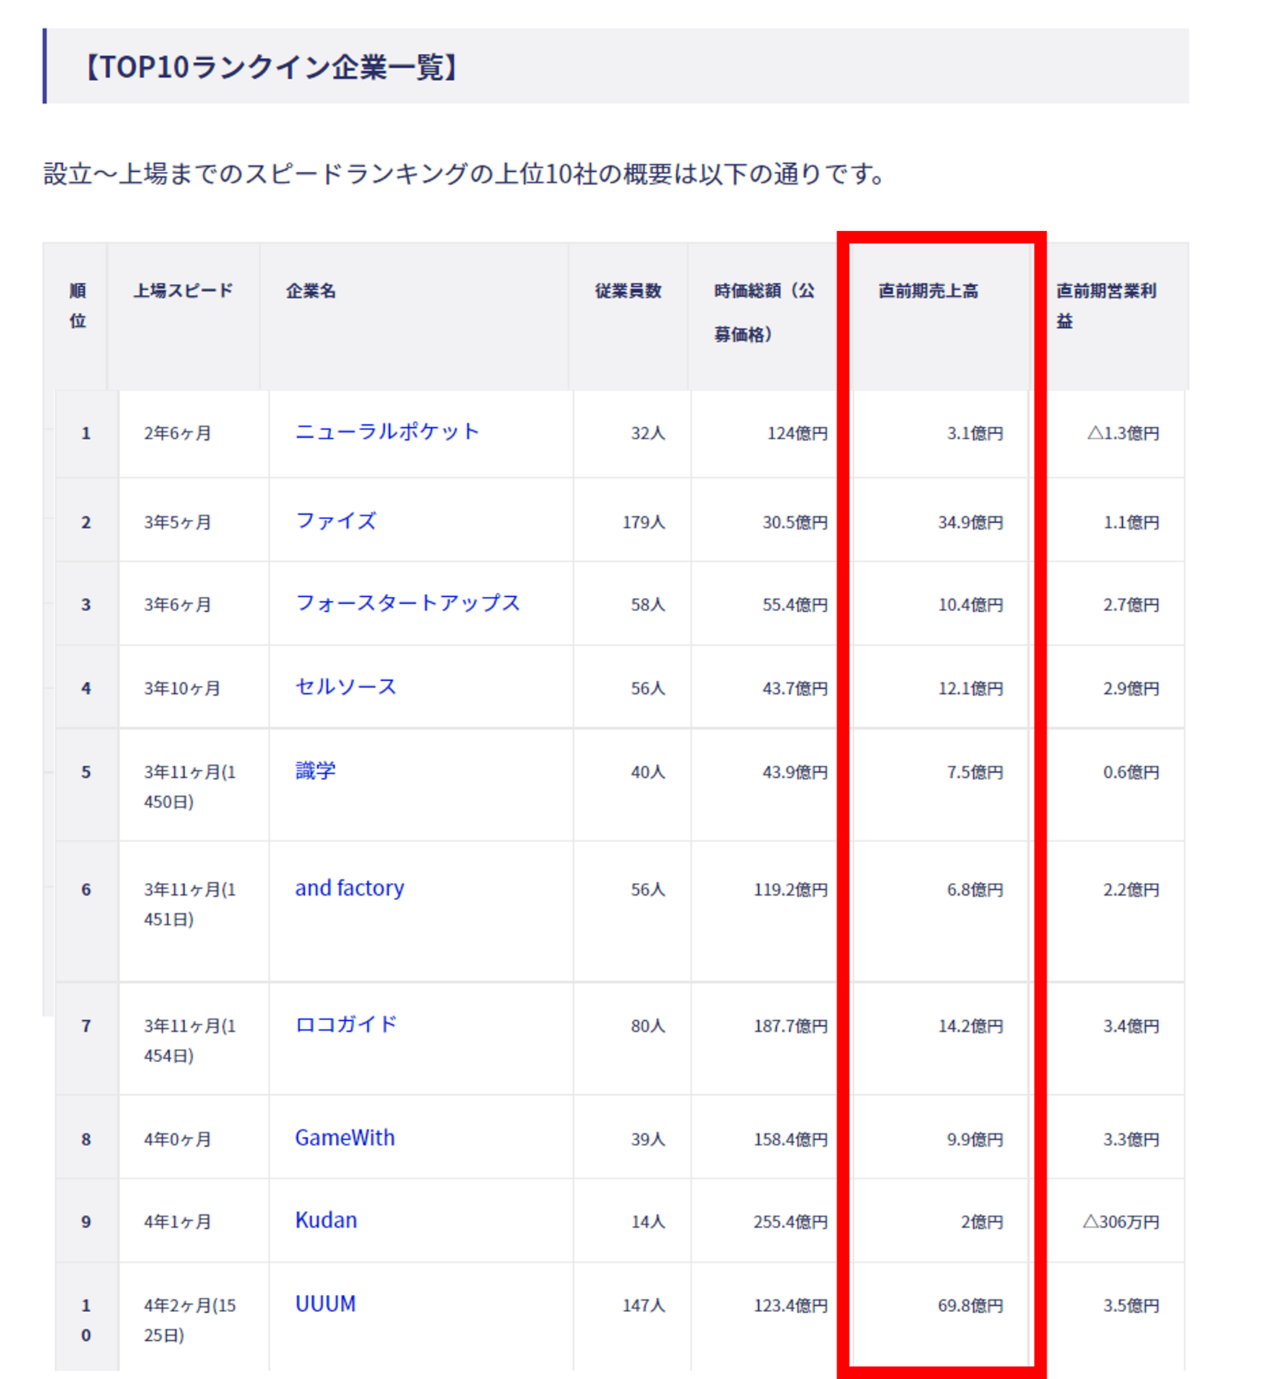Image resolution: width=1266 pixels, height=1379 pixels.
Task: Open the Kudan company link
Action: click(x=326, y=1221)
